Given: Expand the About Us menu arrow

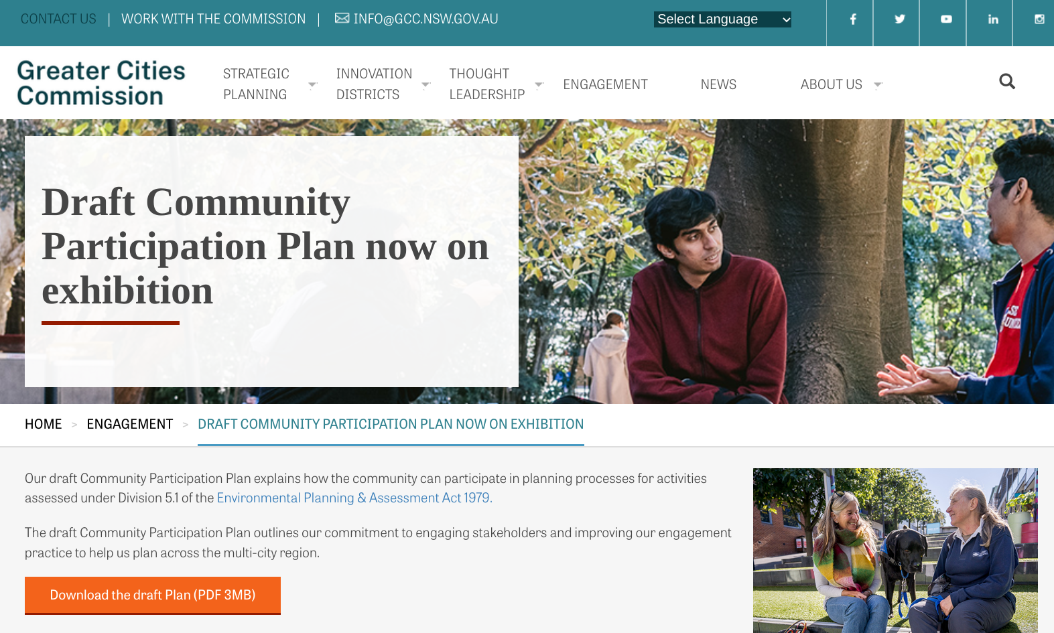Looking at the screenshot, I should pos(878,85).
